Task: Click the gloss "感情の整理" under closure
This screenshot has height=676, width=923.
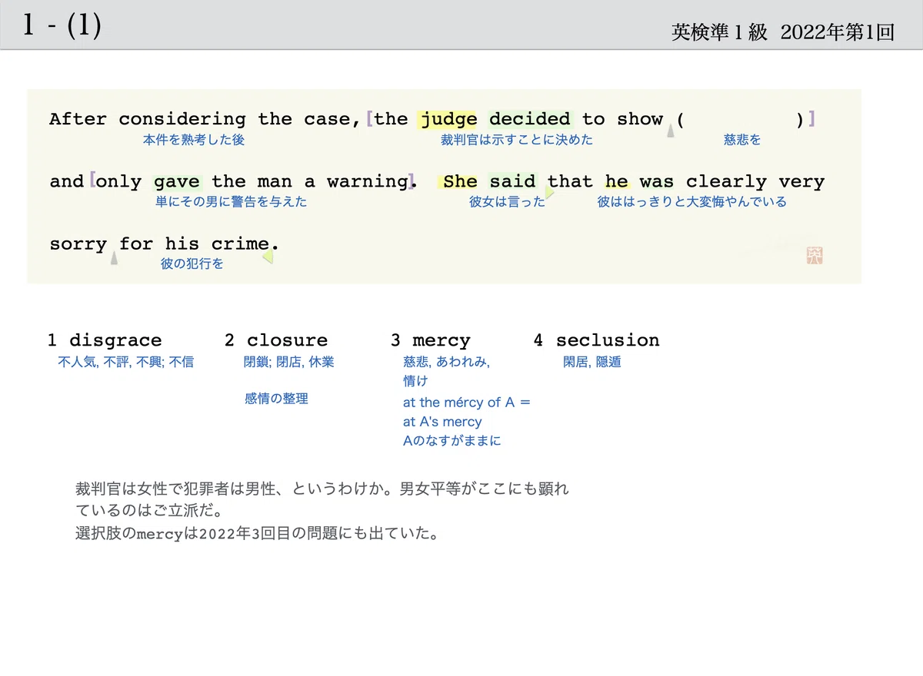Action: tap(276, 399)
